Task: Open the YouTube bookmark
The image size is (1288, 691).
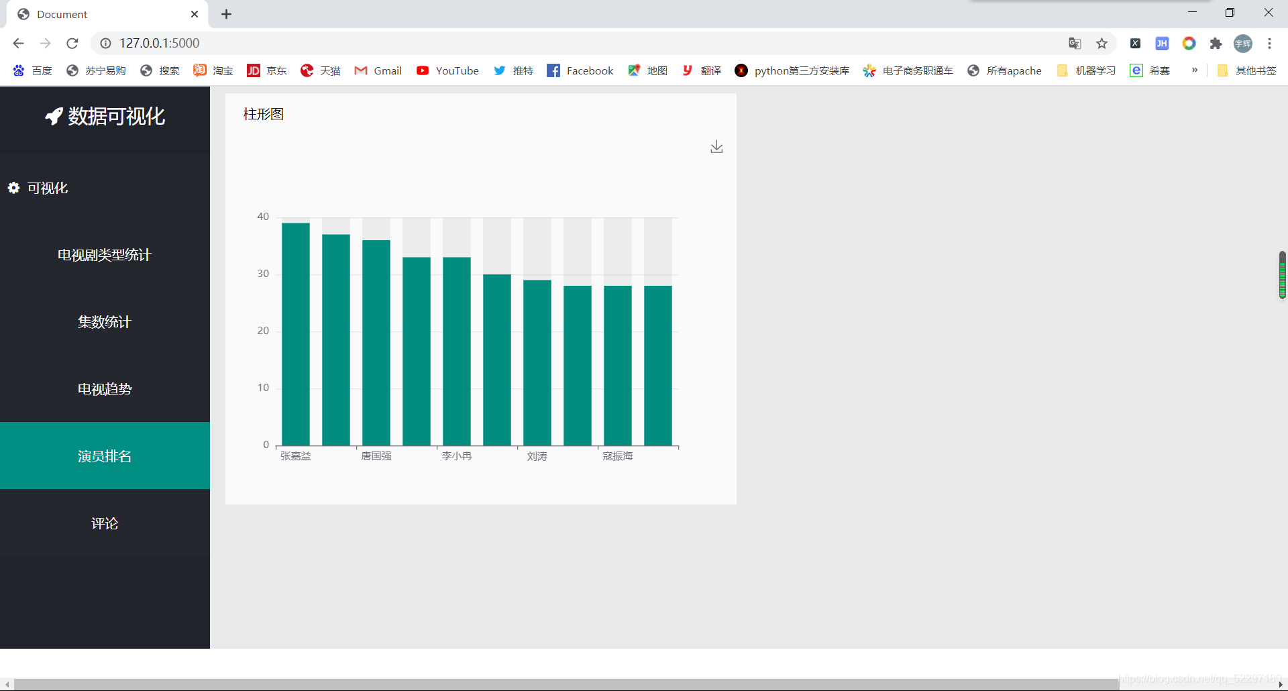Action: point(447,70)
